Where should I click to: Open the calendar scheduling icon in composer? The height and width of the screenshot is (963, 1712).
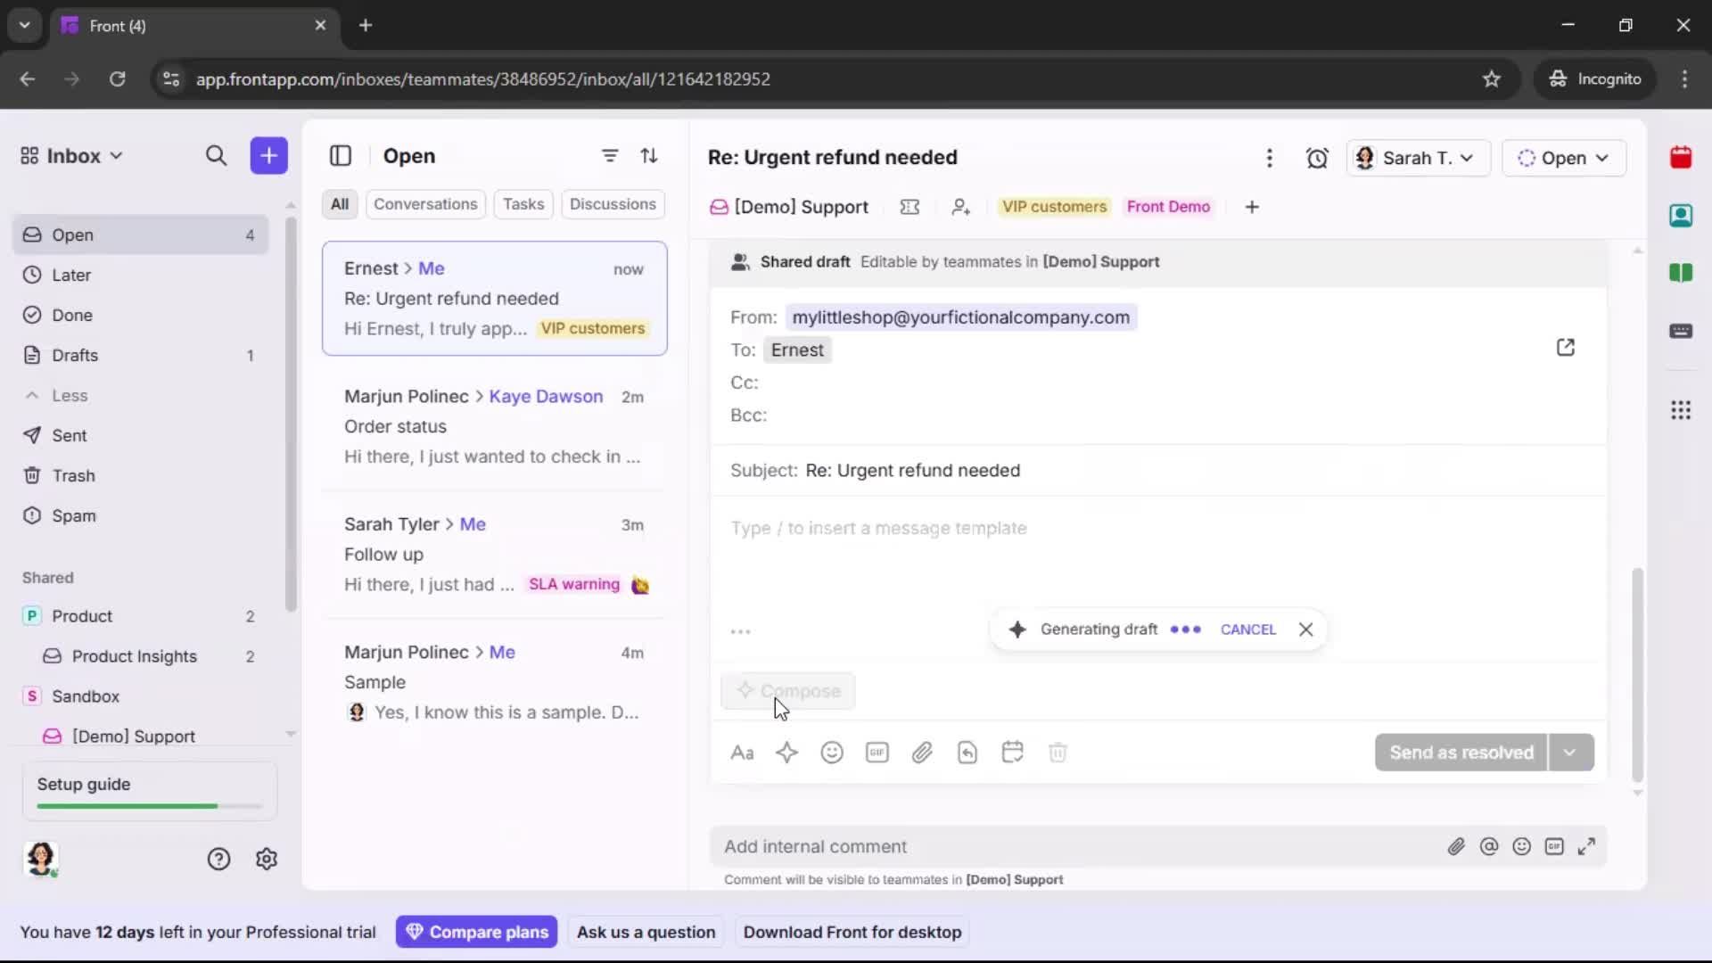tap(1013, 753)
